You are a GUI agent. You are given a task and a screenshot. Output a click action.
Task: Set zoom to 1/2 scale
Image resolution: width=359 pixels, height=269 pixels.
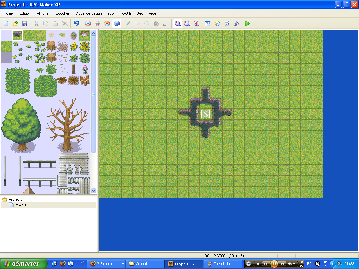coord(187,23)
